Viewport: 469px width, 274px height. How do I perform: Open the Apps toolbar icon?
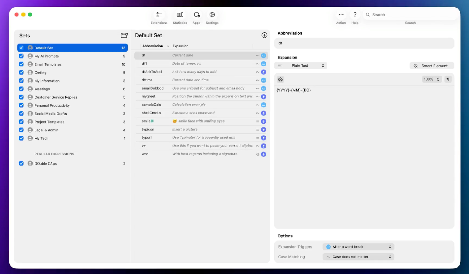click(196, 15)
